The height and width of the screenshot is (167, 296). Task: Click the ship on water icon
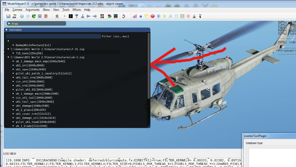(x=194, y=16)
